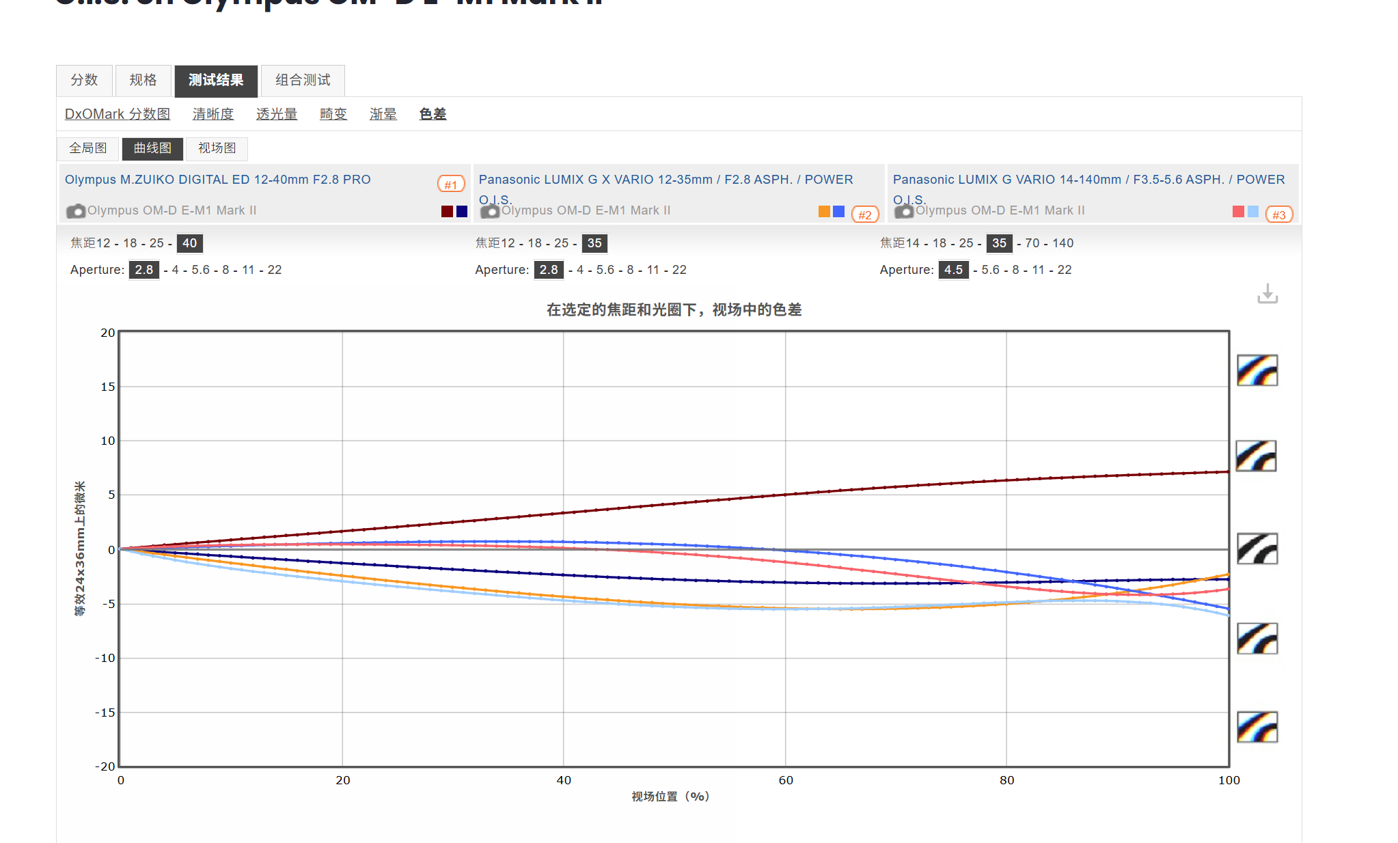Open the 组合测试 tab
Image resolution: width=1398 pixels, height=843 pixels.
click(303, 81)
